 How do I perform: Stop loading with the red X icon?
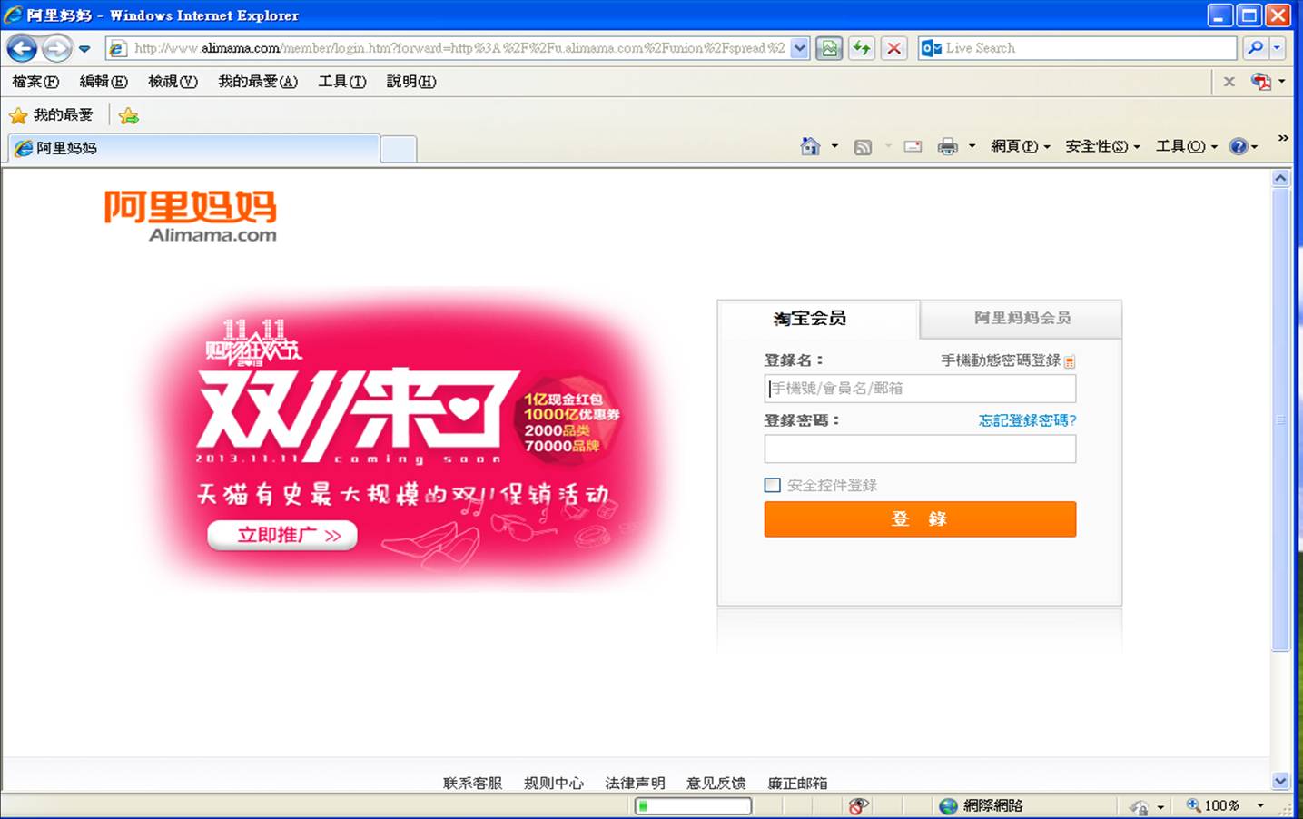[894, 48]
